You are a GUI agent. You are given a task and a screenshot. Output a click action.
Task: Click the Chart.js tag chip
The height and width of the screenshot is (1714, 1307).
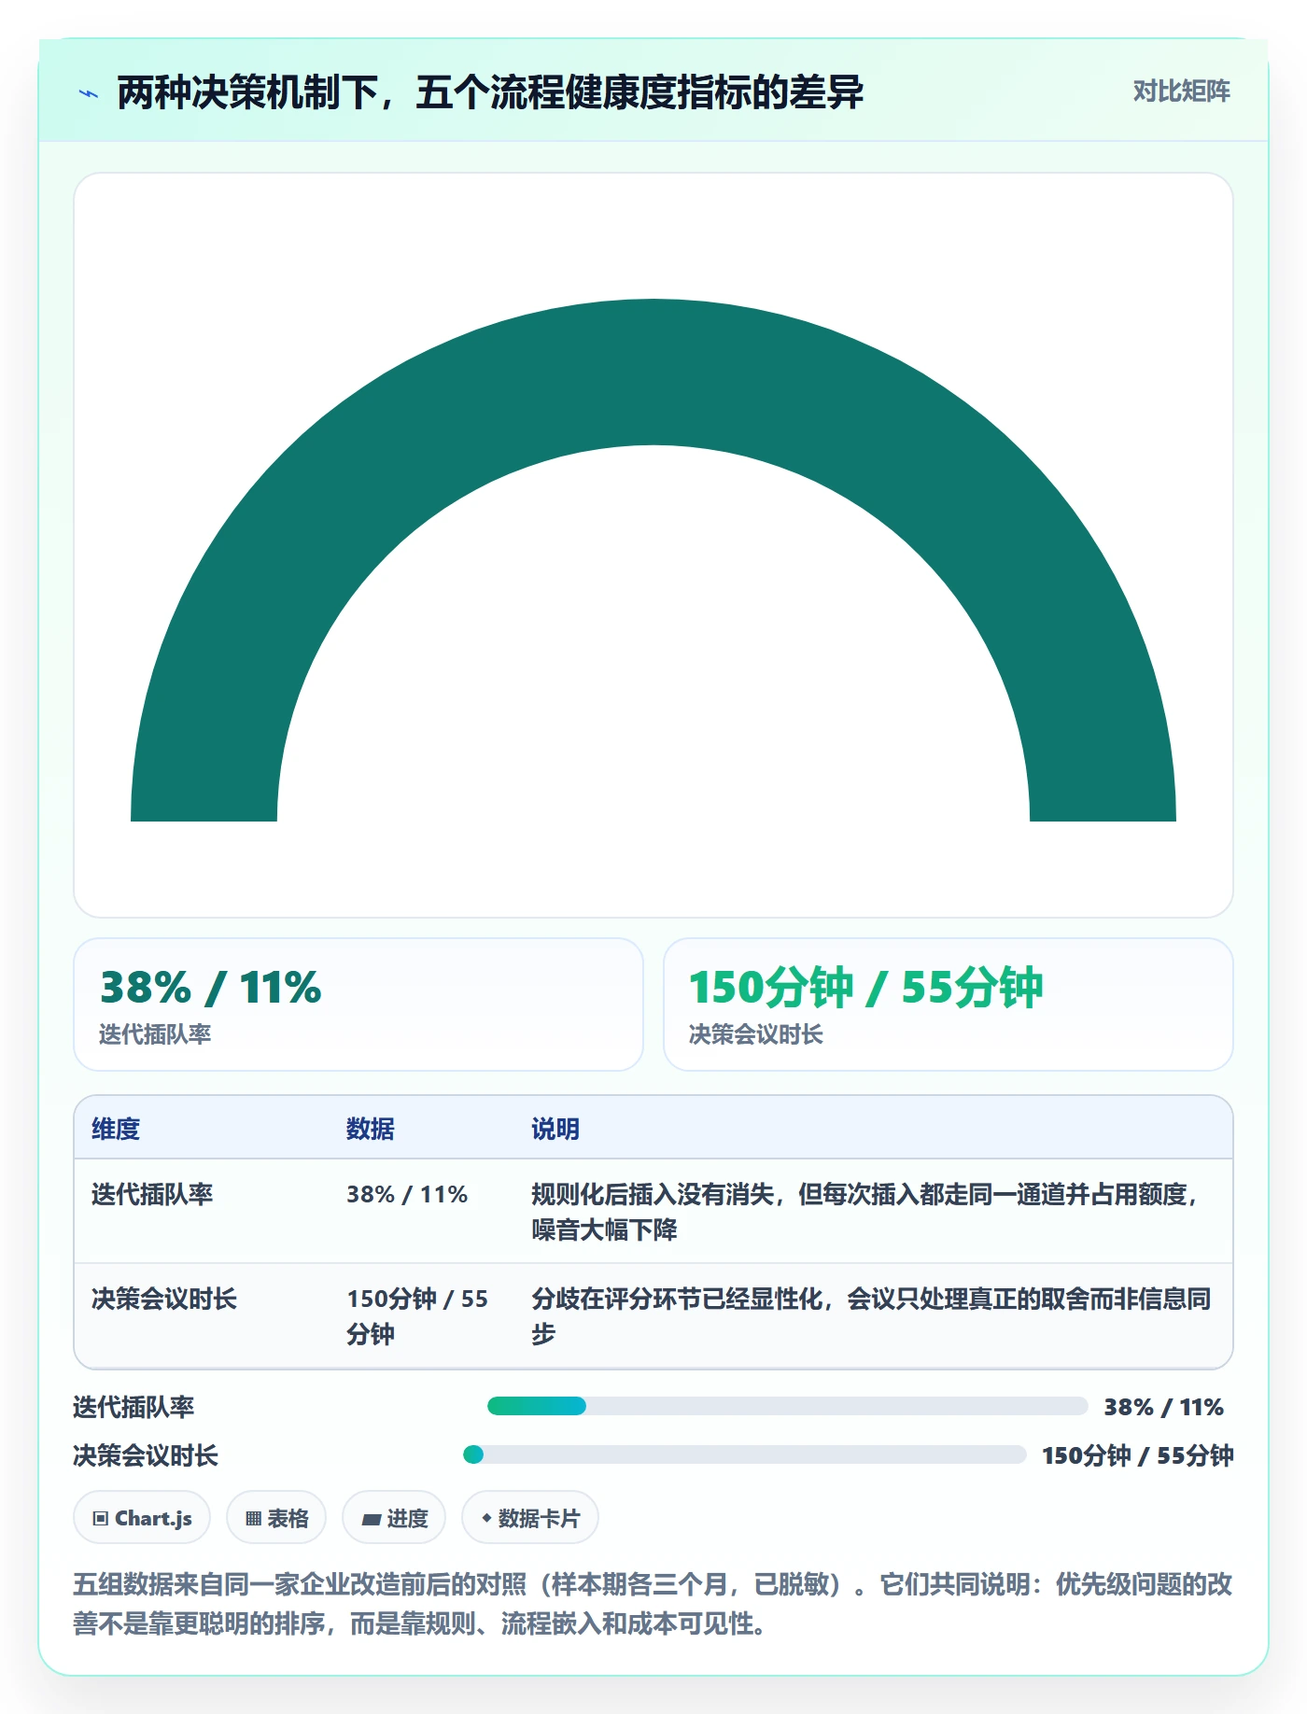142,1518
